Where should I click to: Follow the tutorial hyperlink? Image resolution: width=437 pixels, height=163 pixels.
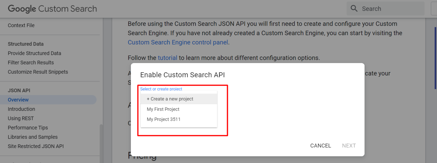click(x=167, y=58)
